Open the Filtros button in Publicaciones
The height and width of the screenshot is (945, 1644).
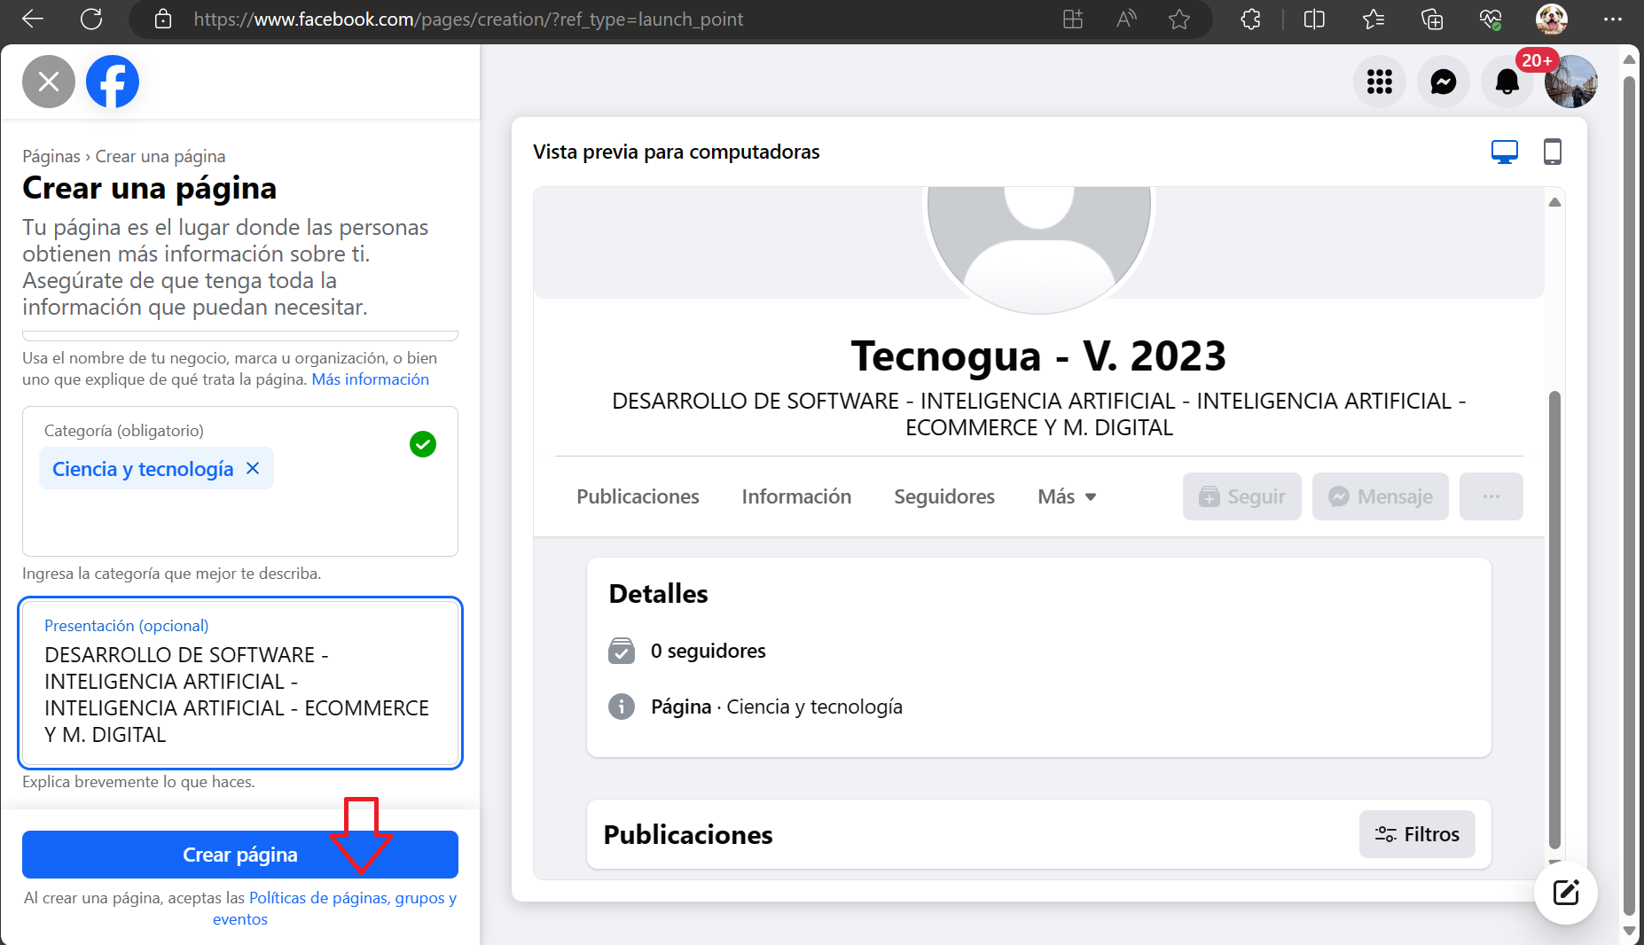click(x=1416, y=834)
